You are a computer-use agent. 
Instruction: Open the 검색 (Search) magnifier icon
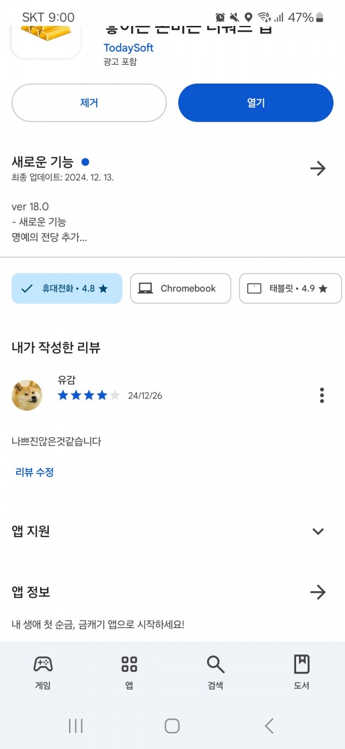(x=216, y=664)
